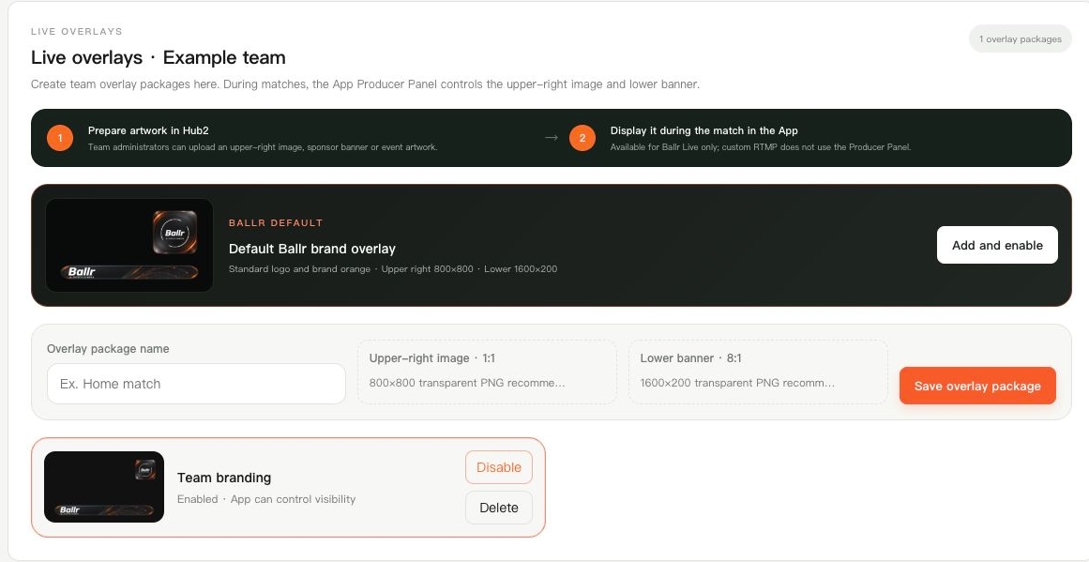Image resolution: width=1089 pixels, height=562 pixels.
Task: Click the Default Ballr brand overlay thumbnail
Action: click(129, 245)
